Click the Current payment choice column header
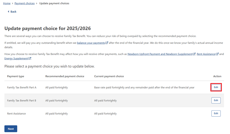This screenshot has width=230, height=134. [x=109, y=76]
